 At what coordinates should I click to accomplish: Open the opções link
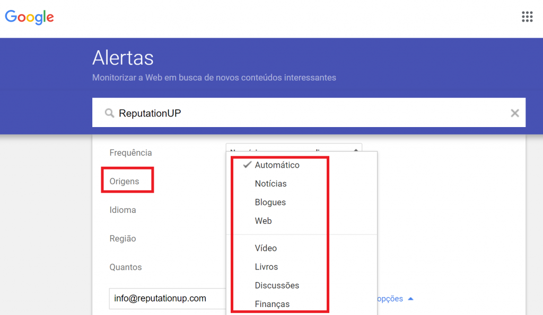tap(390, 298)
